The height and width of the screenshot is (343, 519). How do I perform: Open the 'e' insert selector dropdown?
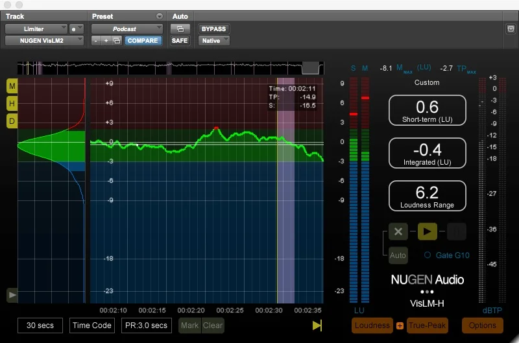pyautogui.click(x=76, y=29)
